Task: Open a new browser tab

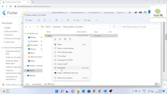Action: pyautogui.click(x=33, y=2)
